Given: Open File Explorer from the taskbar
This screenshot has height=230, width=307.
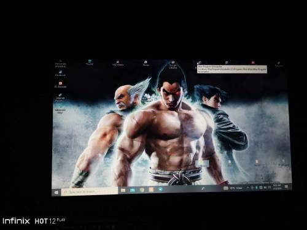Looking at the screenshot, I should click(x=123, y=190).
